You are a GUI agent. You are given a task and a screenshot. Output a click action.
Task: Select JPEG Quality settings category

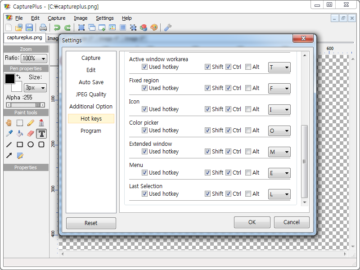pyautogui.click(x=91, y=94)
